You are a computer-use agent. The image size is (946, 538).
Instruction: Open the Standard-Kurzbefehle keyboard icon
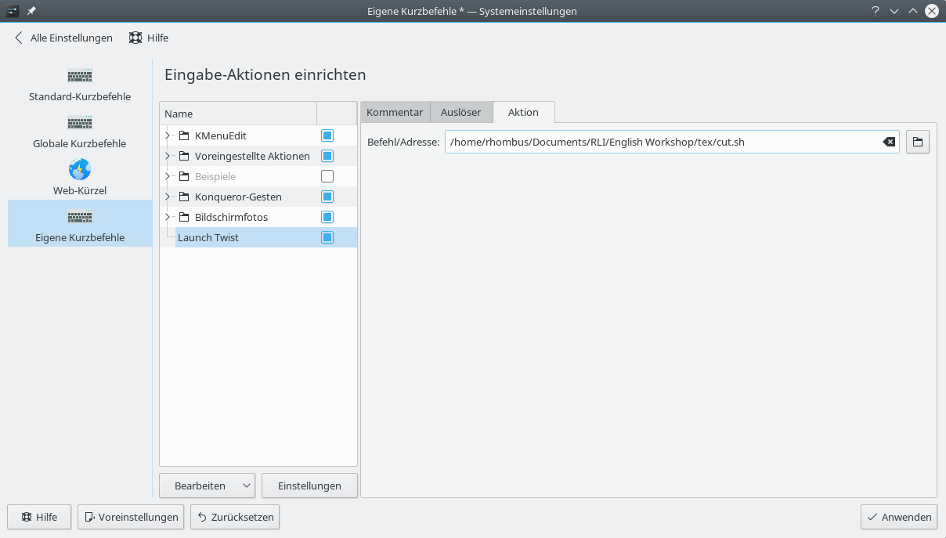pyautogui.click(x=80, y=77)
